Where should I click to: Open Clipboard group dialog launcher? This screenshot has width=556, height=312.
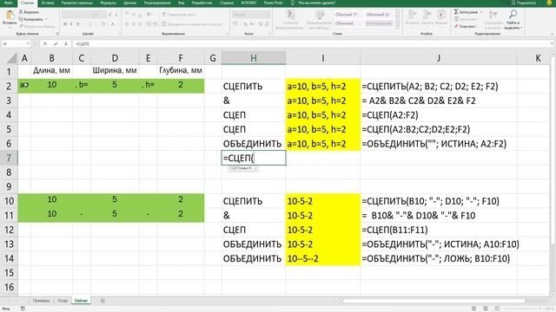coord(57,34)
